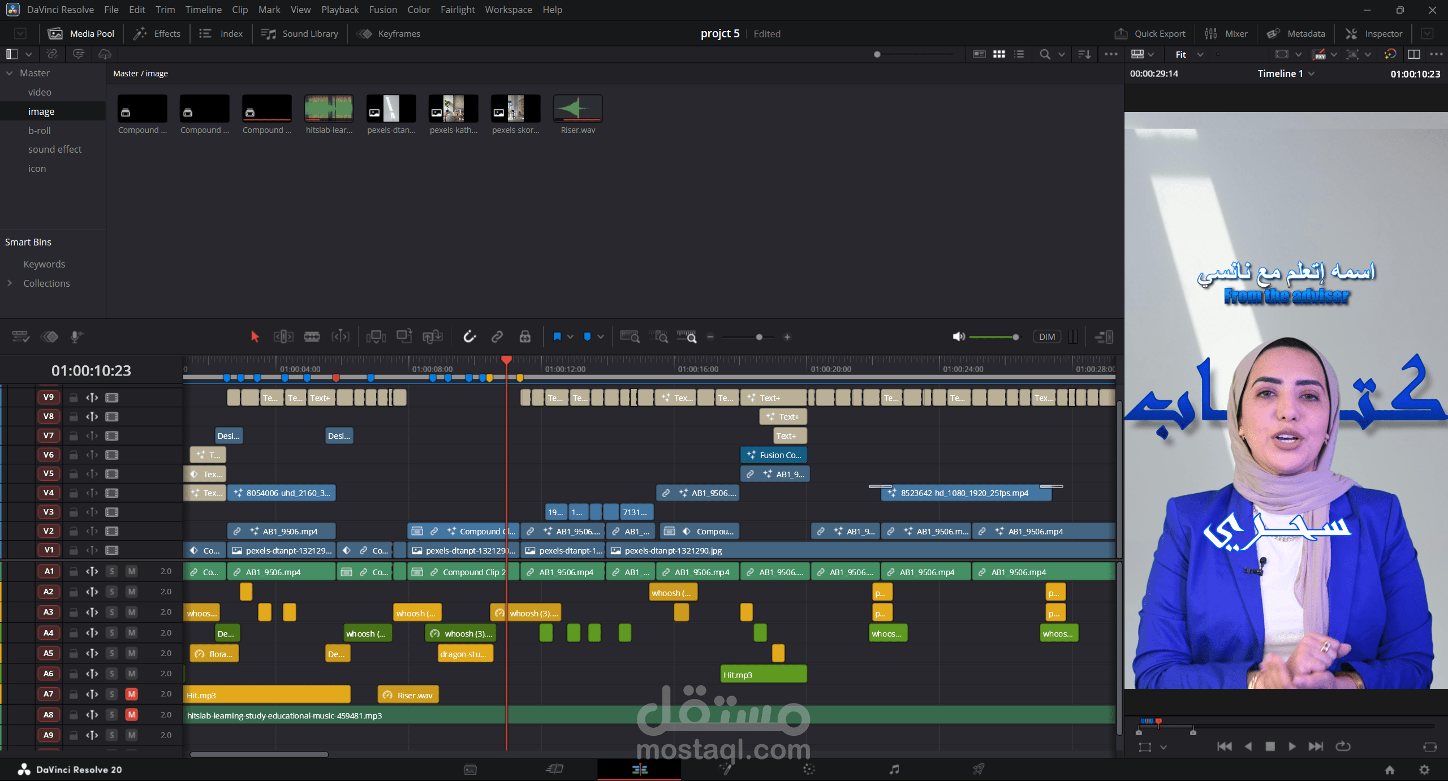This screenshot has height=781, width=1448.
Task: Toggle the DIM audio button
Action: coord(1047,337)
